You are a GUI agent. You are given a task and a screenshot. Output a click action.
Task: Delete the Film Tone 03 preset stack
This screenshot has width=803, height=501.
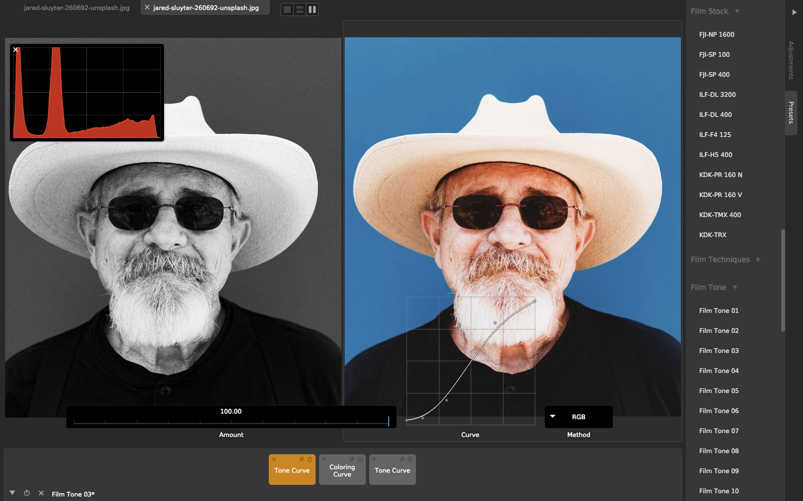tap(41, 493)
